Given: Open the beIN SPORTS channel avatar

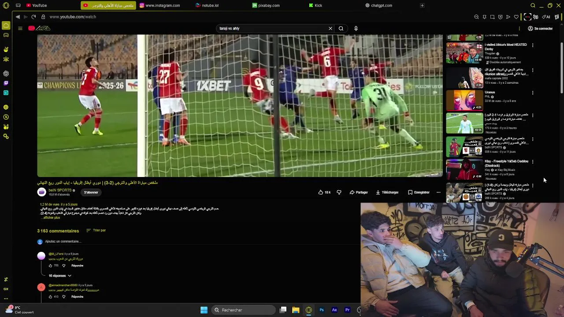Looking at the screenshot, I should pyautogui.click(x=41, y=192).
